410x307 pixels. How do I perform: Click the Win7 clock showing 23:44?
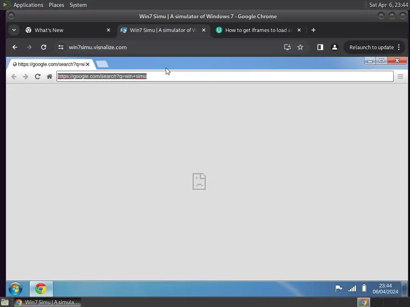tap(386, 289)
